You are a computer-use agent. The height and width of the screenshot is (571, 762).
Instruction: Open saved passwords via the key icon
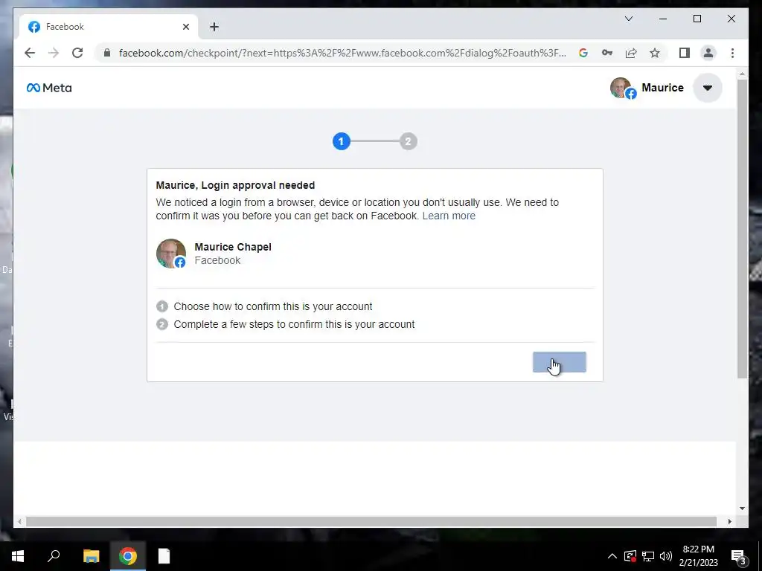(607, 53)
